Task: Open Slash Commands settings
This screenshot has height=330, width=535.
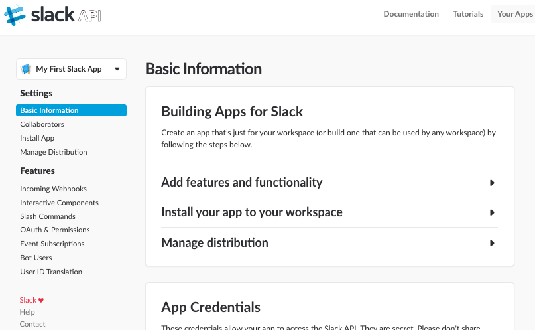Action: tap(48, 216)
